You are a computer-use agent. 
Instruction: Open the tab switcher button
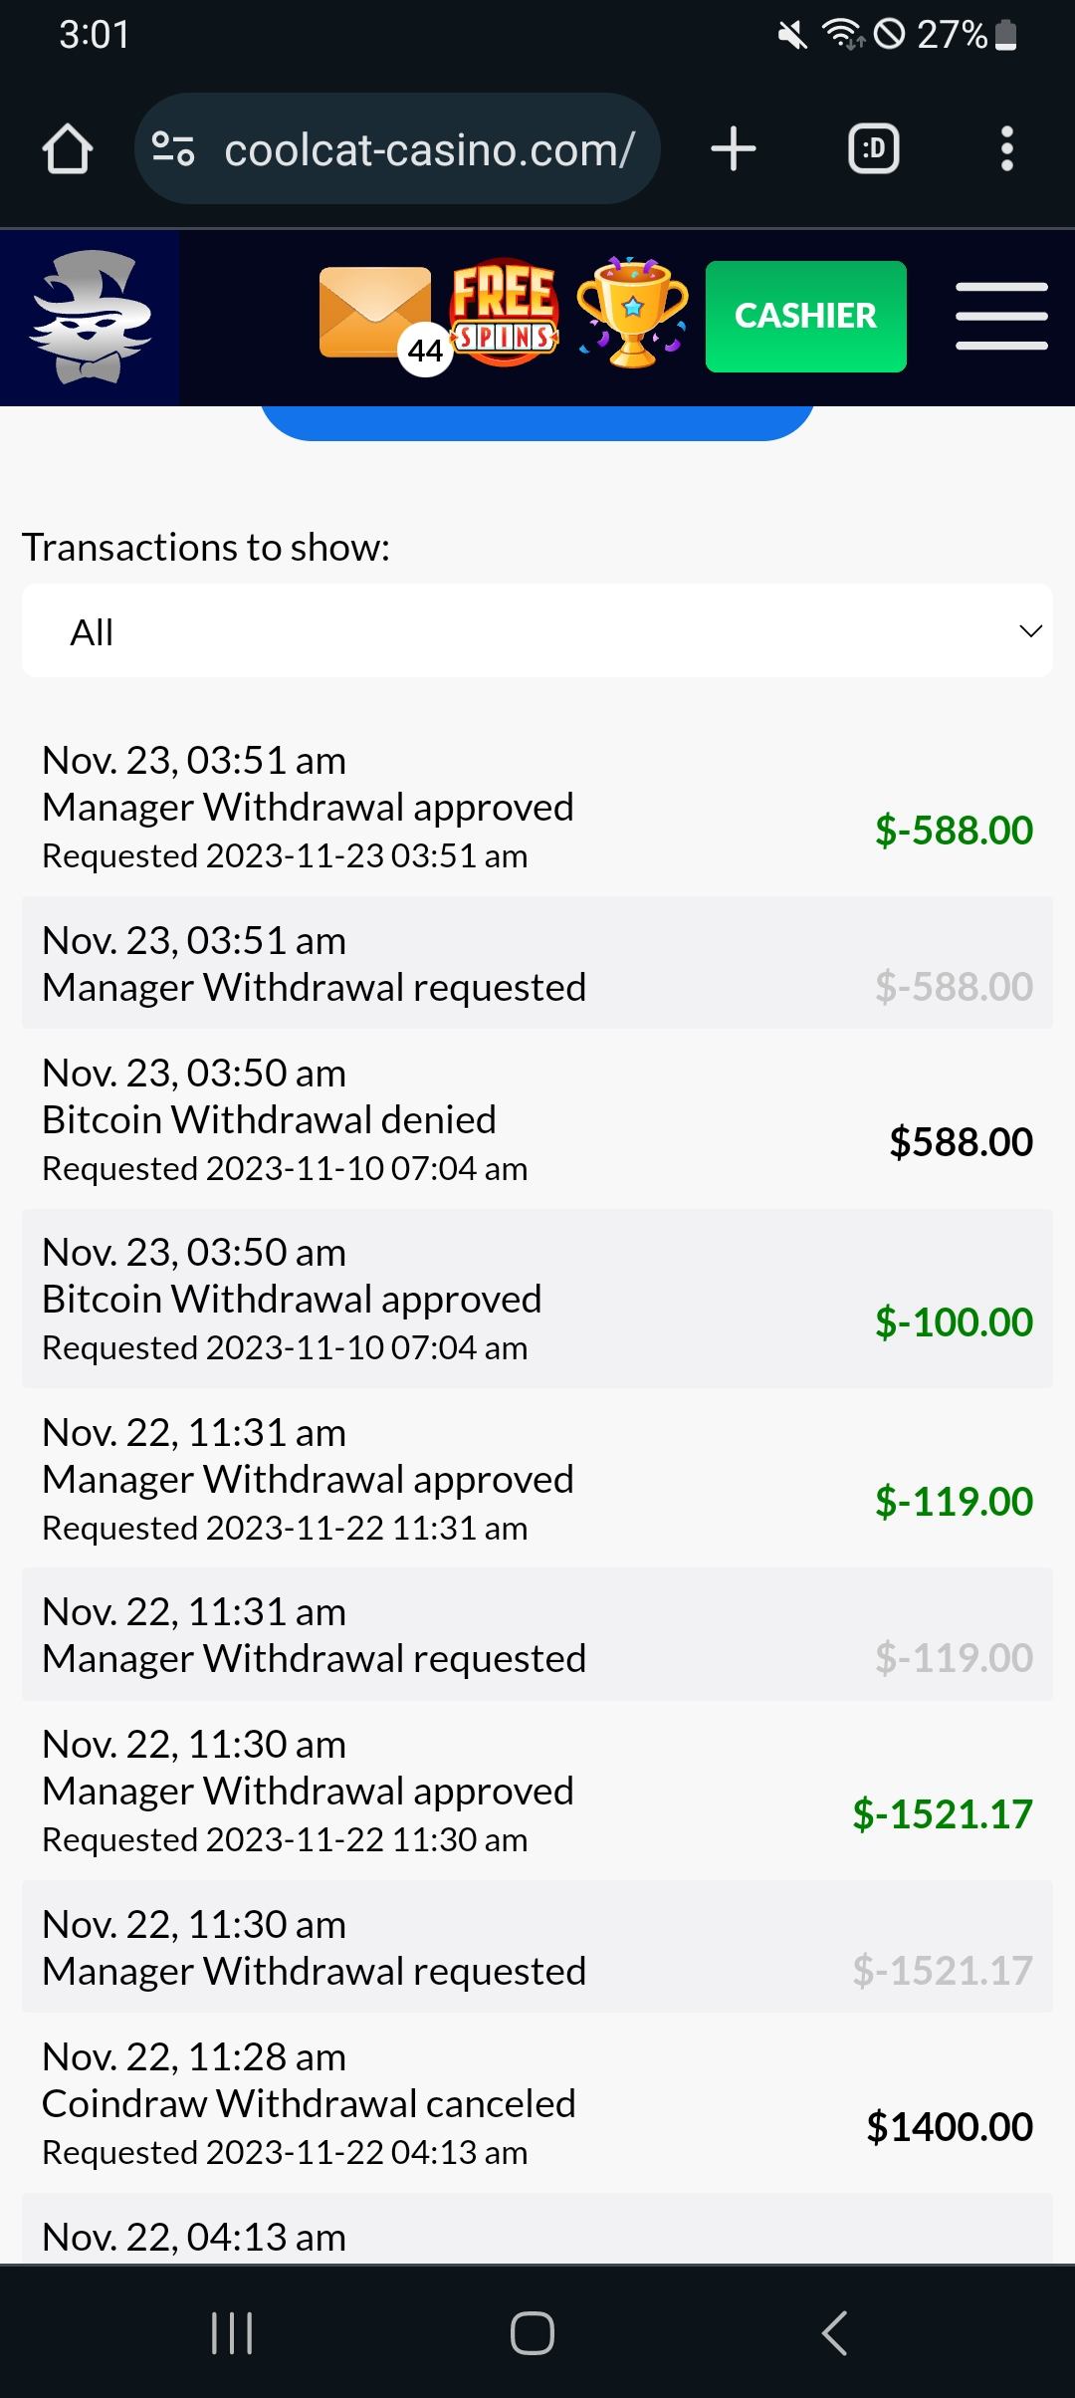click(x=873, y=149)
